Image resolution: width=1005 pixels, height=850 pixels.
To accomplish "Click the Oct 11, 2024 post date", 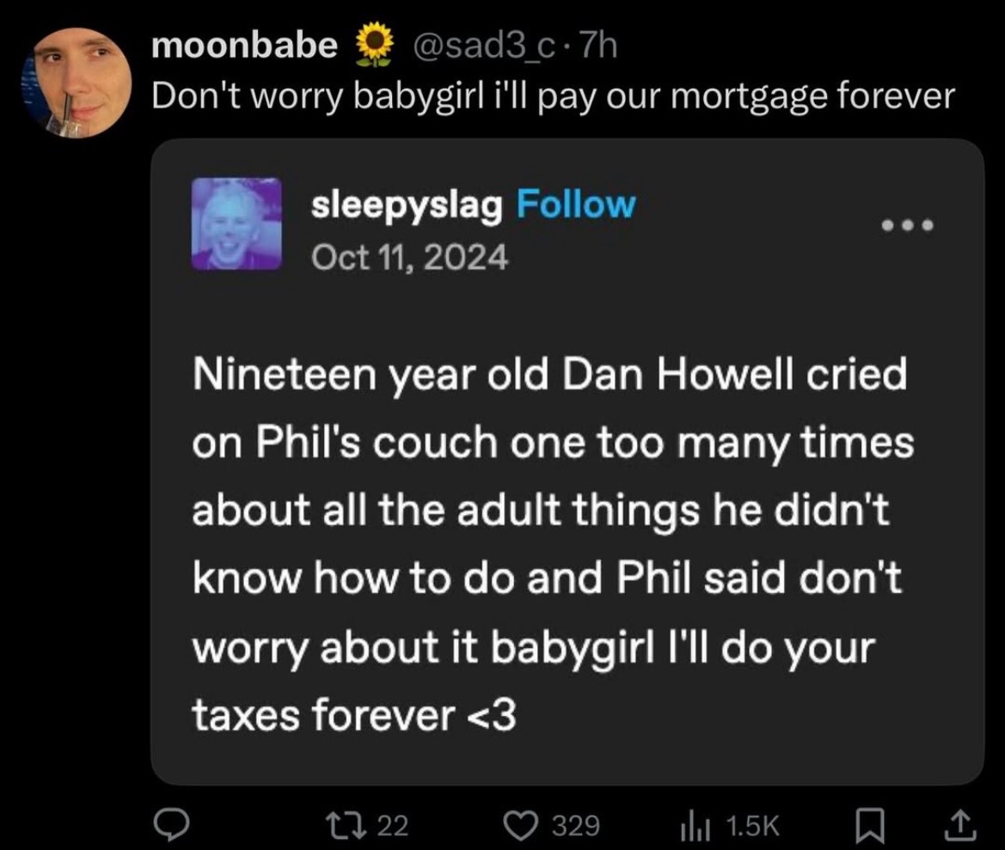I will click(x=408, y=255).
